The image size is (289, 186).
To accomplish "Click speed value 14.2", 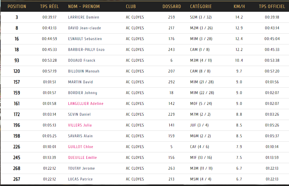I will point(239,17).
